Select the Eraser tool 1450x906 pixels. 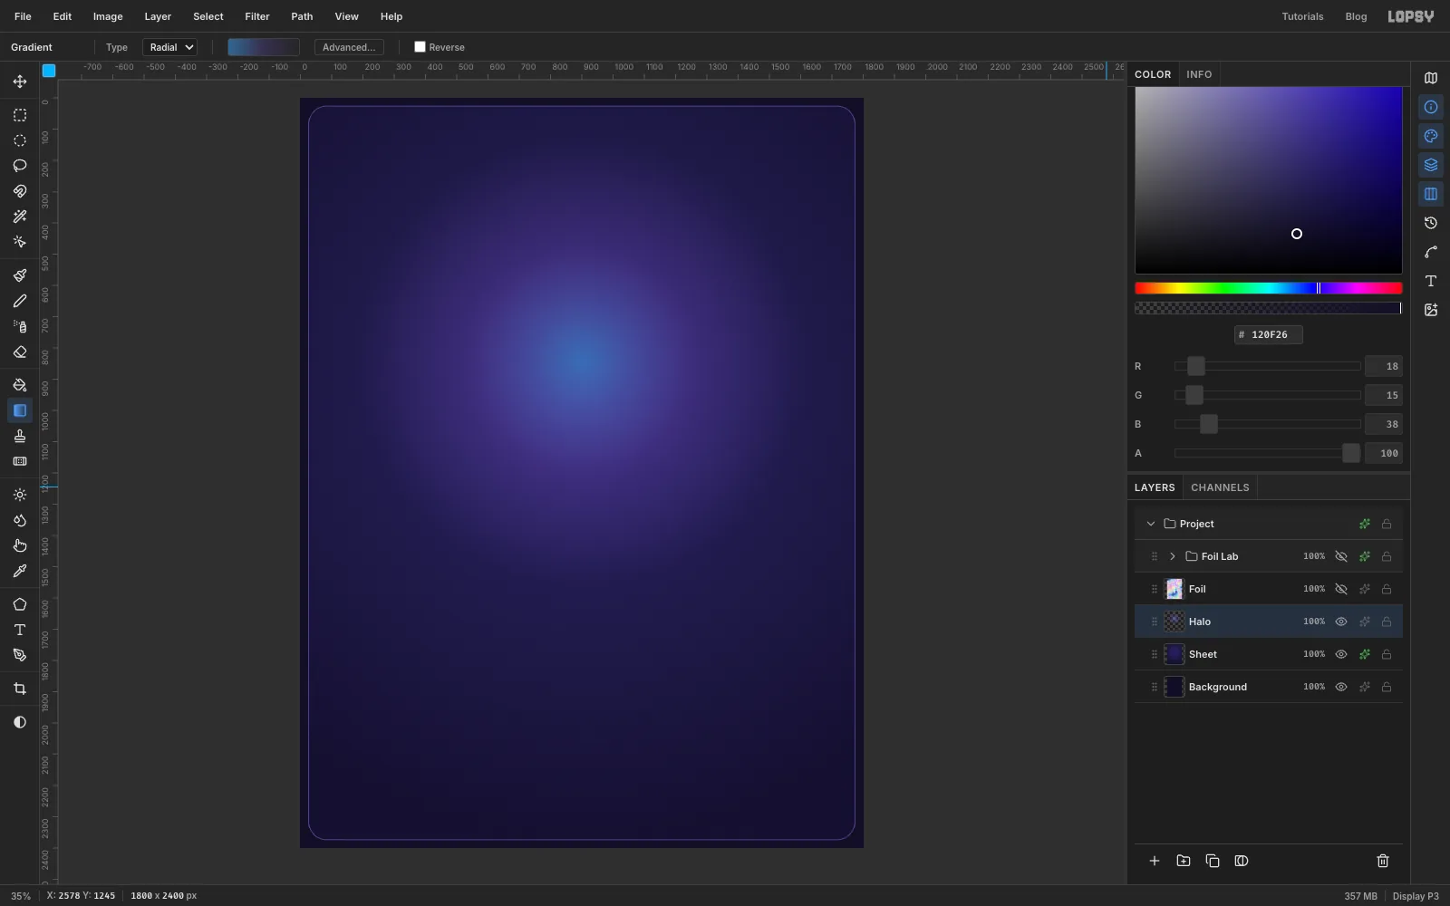pos(20,352)
